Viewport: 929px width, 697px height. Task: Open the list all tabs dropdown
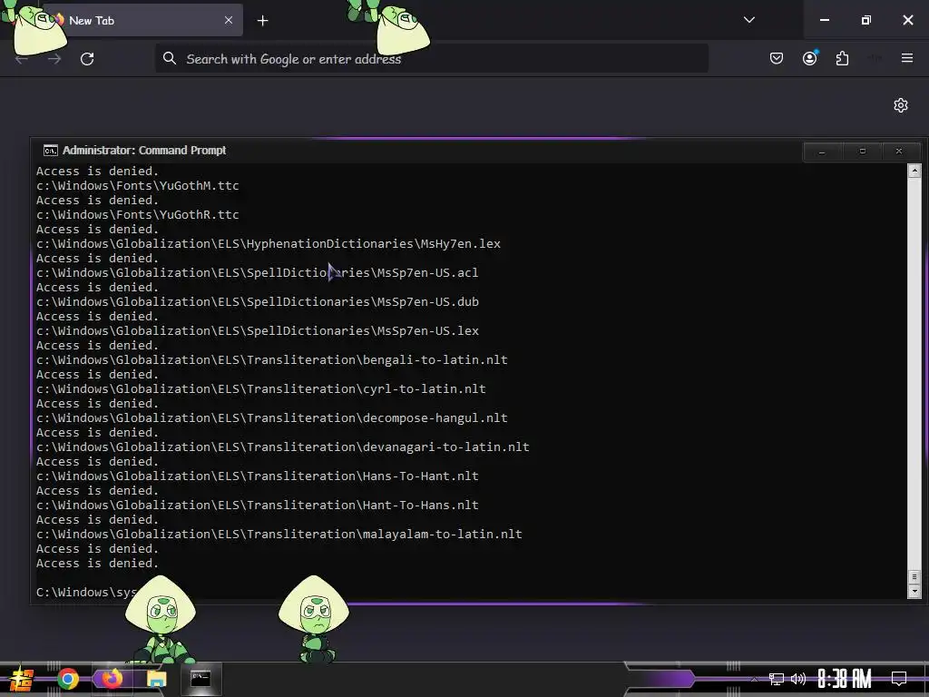pyautogui.click(x=748, y=20)
